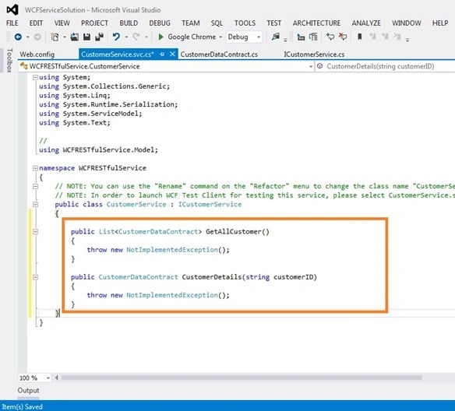
Task: Click the bookmark icon in toolbar
Action: (x=359, y=37)
